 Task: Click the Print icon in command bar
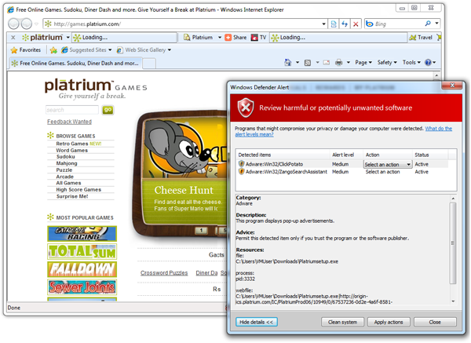pyautogui.click(x=339, y=63)
